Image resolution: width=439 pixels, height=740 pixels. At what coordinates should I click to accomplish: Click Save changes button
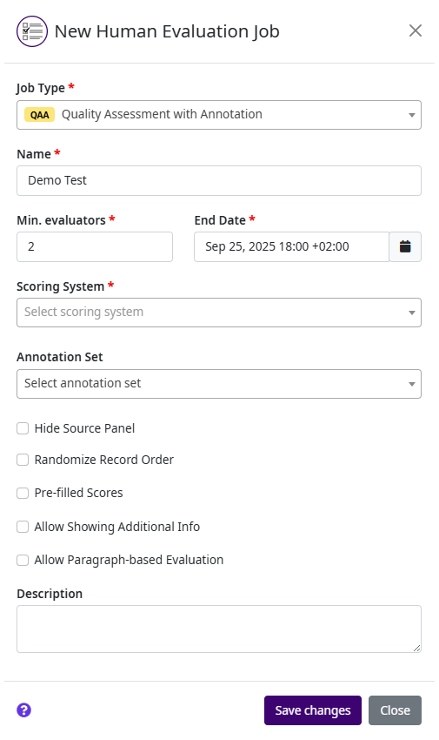313,710
